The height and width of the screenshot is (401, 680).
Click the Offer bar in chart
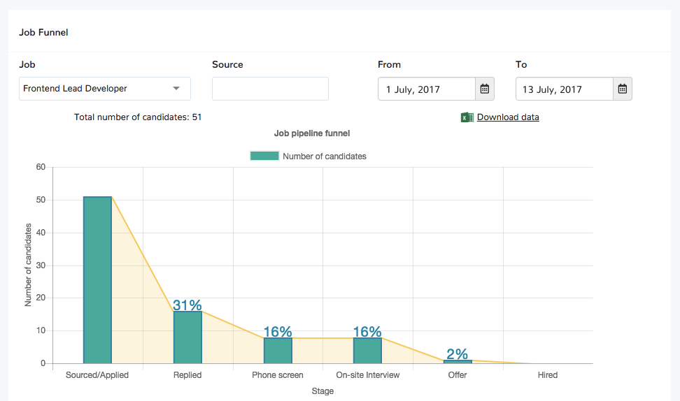458,362
